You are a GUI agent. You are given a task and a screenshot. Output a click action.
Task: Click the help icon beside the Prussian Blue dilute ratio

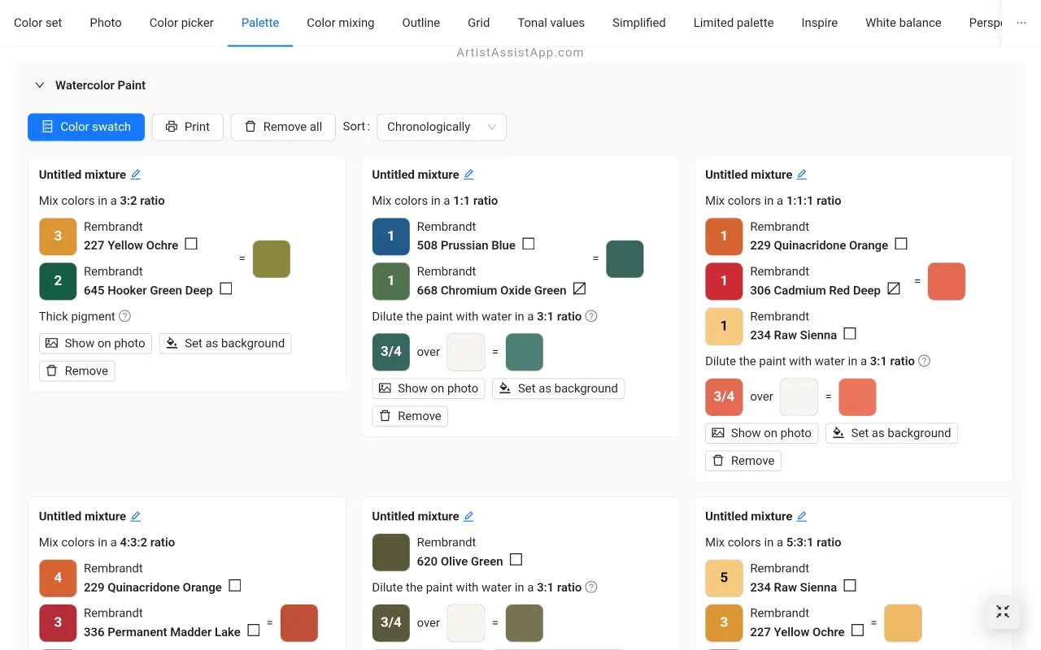(591, 316)
